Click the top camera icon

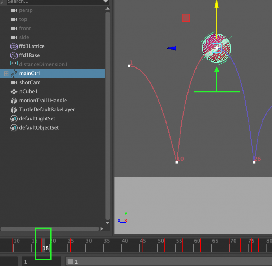(x=13, y=19)
